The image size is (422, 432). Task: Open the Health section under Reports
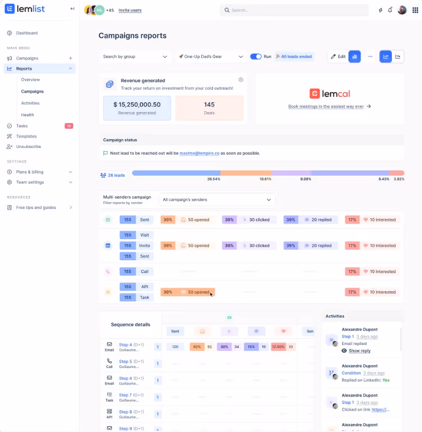pyautogui.click(x=27, y=115)
